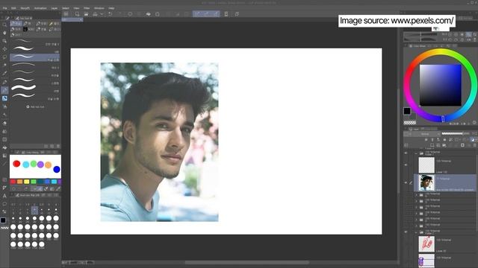Hide the lower open folder via eye icon
478x268 pixels.
tap(406, 232)
